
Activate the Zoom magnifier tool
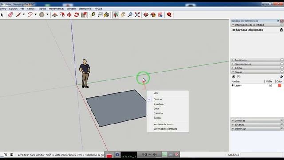[130, 15]
